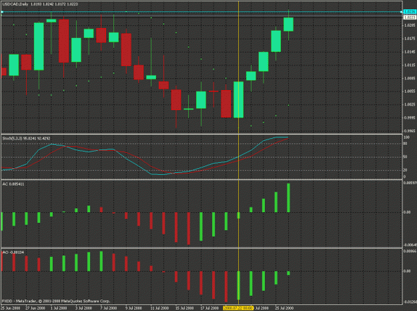Click the AC indicator value label

tap(13, 184)
